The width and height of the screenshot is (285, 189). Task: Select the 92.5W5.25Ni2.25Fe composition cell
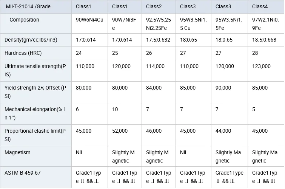pyautogui.click(x=159, y=23)
